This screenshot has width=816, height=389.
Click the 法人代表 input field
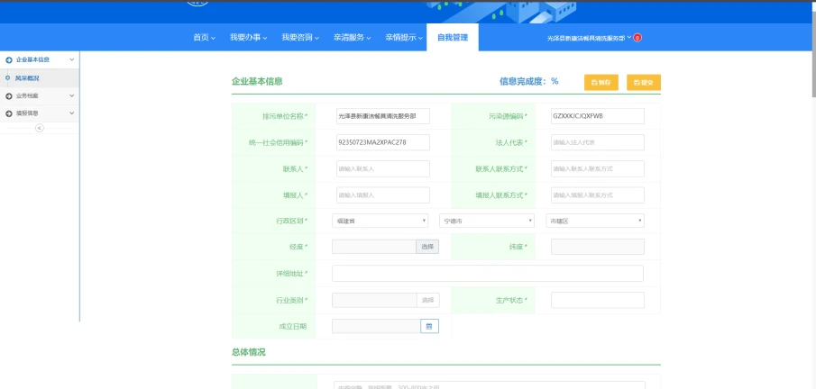click(597, 142)
